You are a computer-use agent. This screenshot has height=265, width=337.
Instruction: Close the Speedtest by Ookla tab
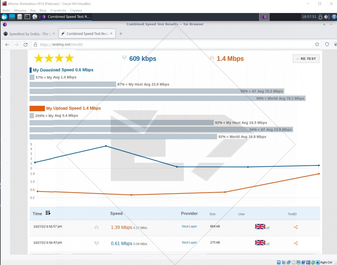click(x=54, y=34)
